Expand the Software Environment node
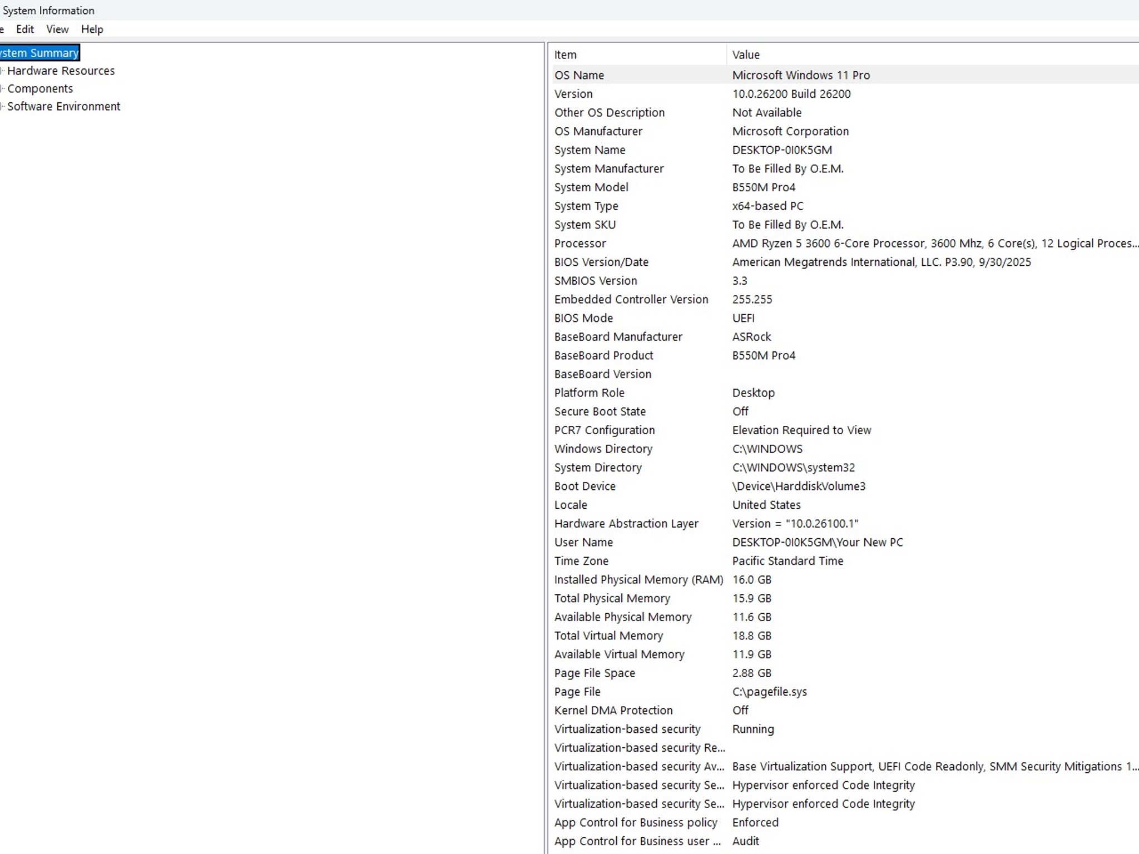 point(2,106)
